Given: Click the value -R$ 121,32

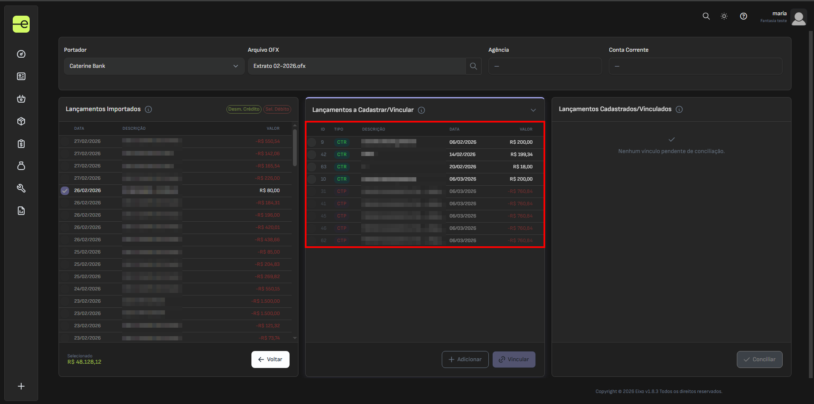Looking at the screenshot, I should click(x=268, y=326).
